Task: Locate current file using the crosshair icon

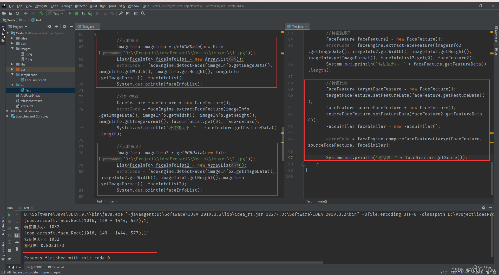Action: point(49,27)
